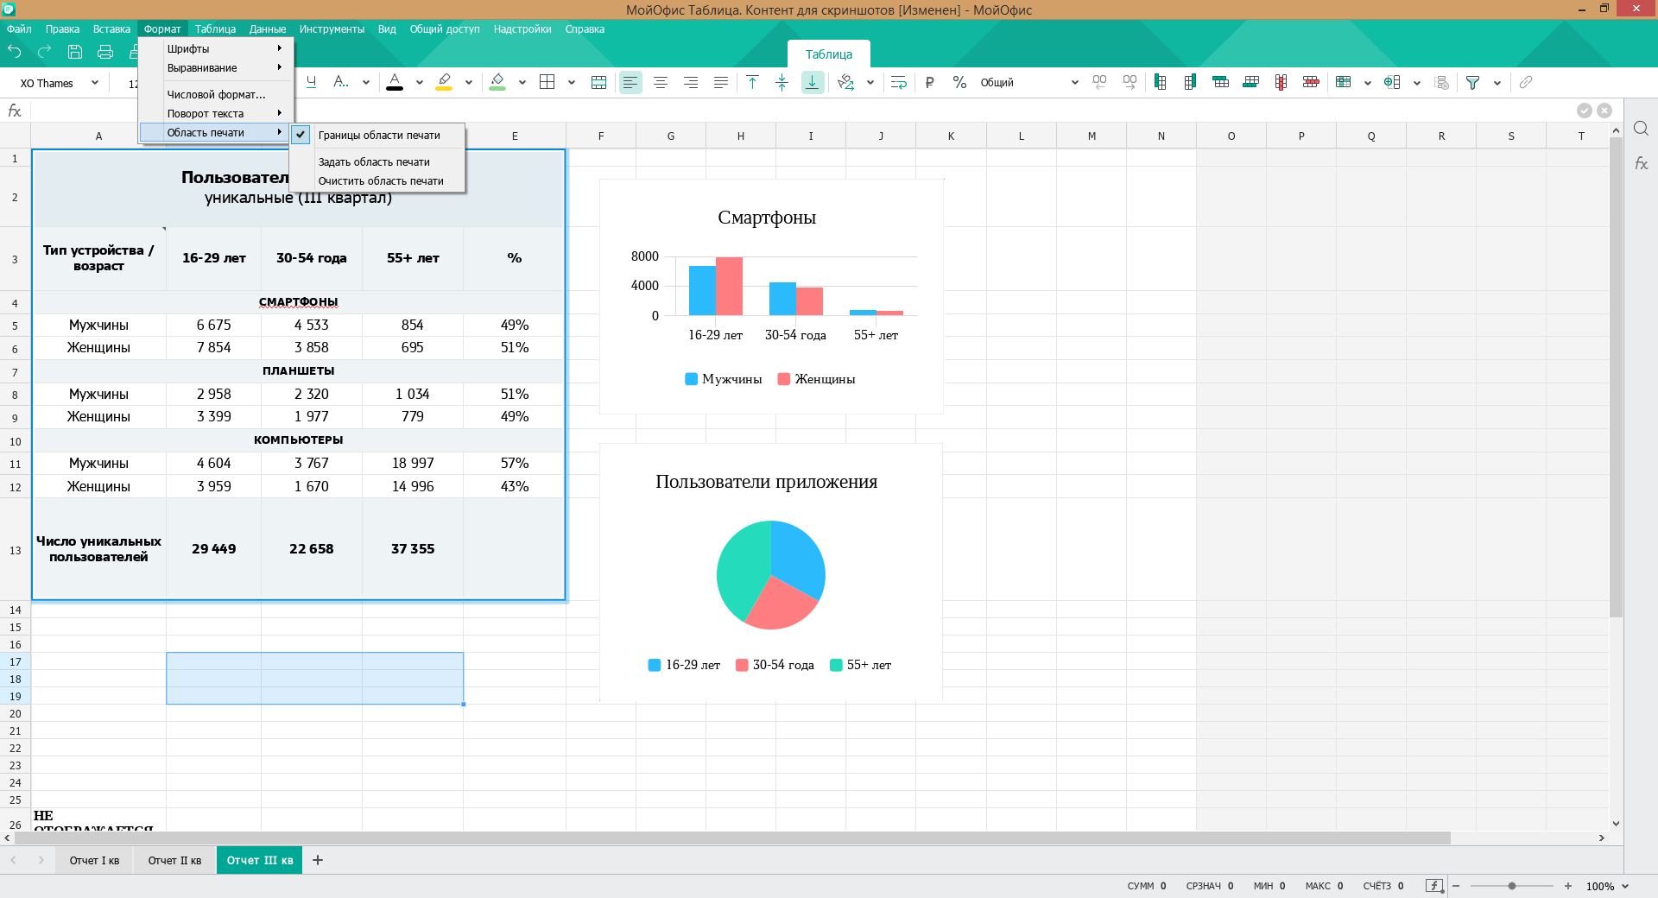Viewport: 1658px width, 898px height.
Task: Insert column to the right icon
Action: pos(1190,82)
